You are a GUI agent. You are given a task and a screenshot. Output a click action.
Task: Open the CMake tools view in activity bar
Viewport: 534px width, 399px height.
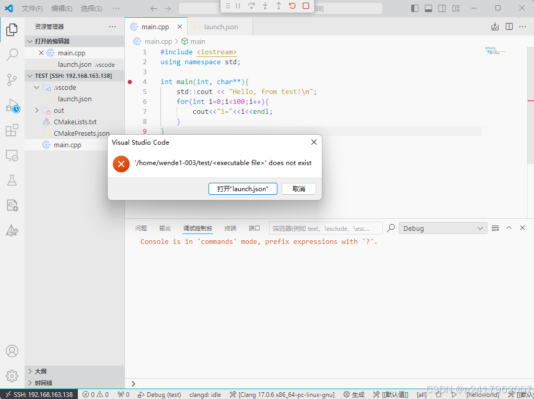[12, 231]
